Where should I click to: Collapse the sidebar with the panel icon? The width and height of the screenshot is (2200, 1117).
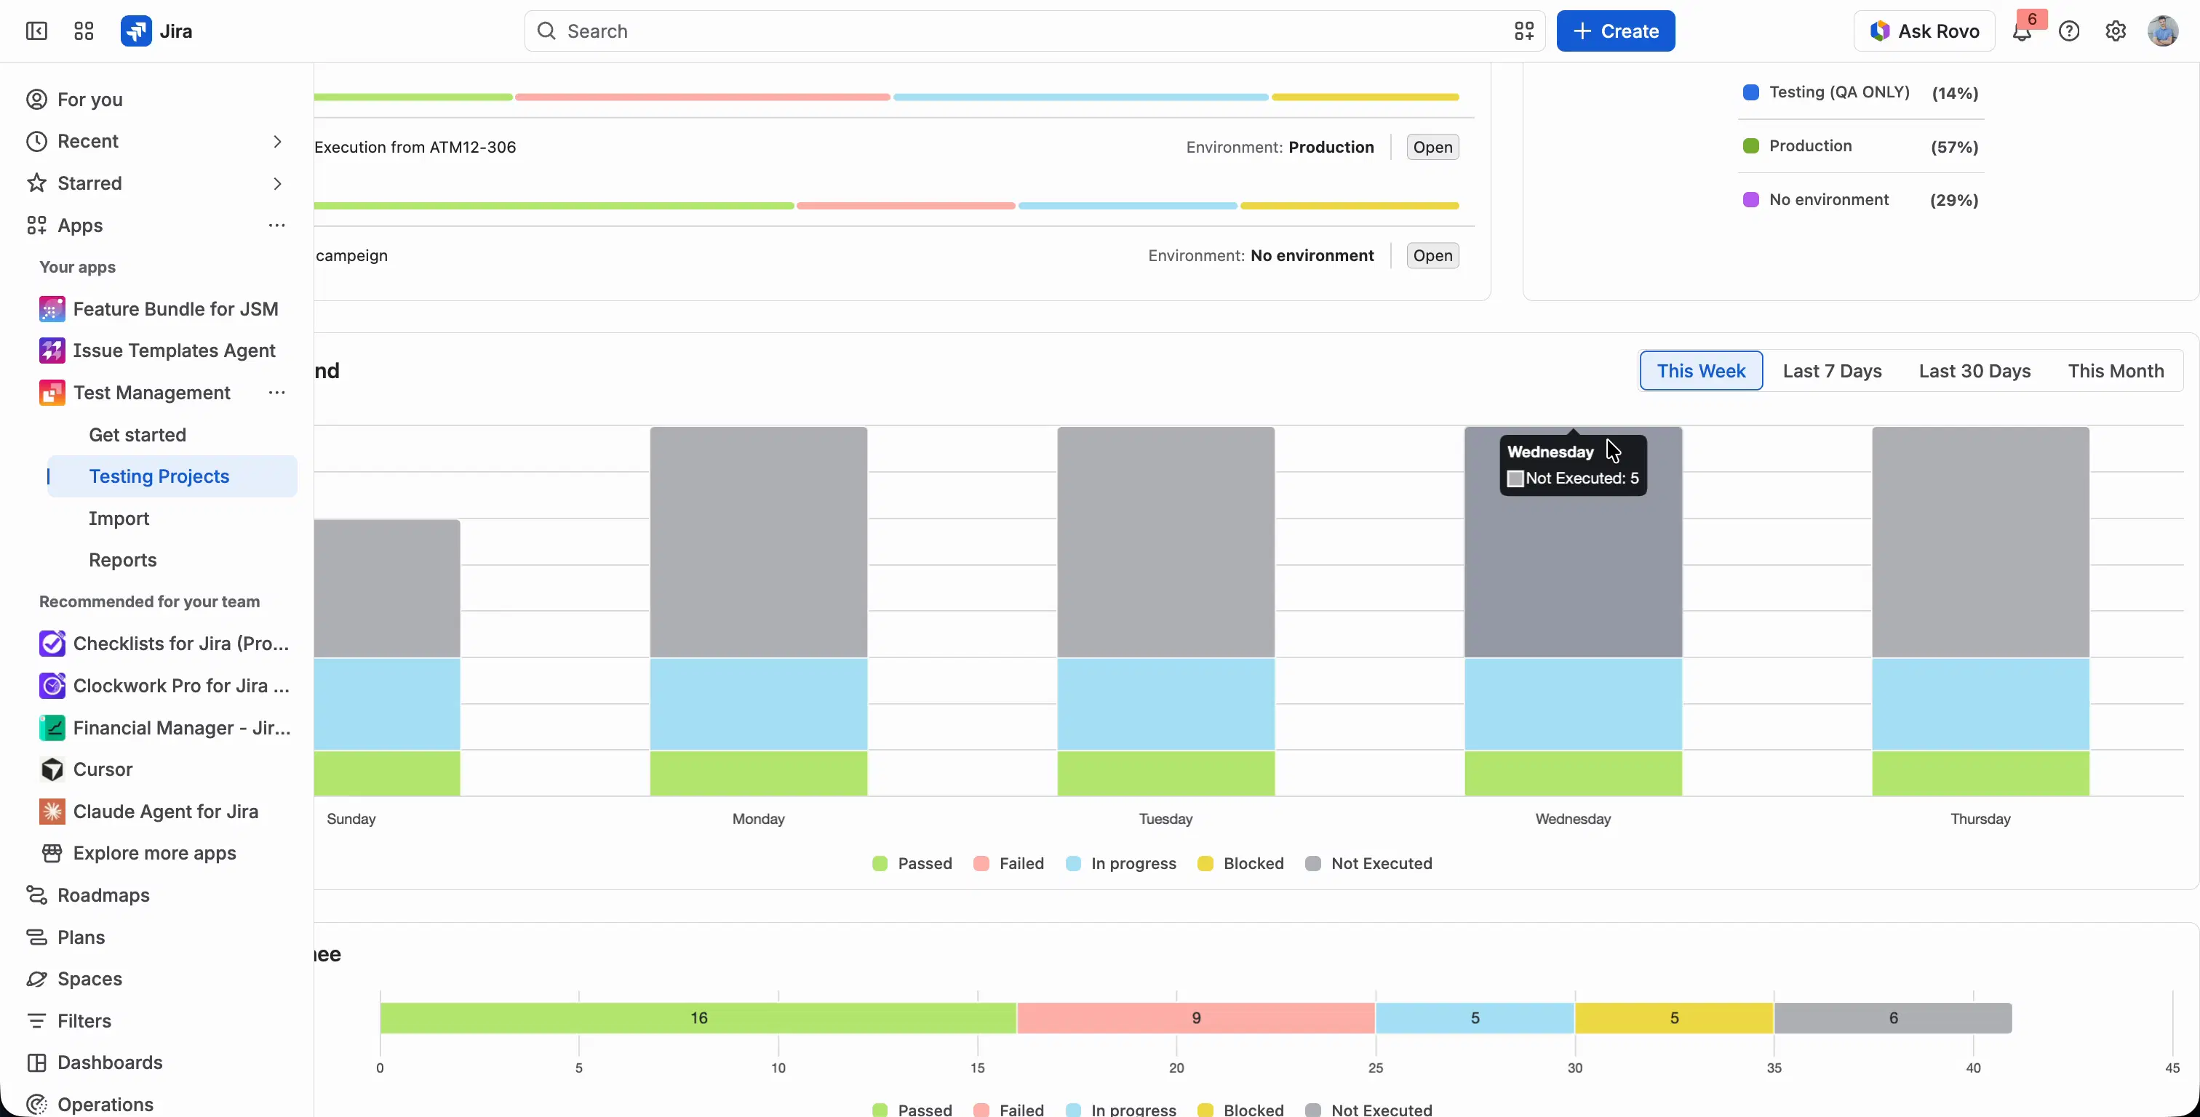pos(36,31)
